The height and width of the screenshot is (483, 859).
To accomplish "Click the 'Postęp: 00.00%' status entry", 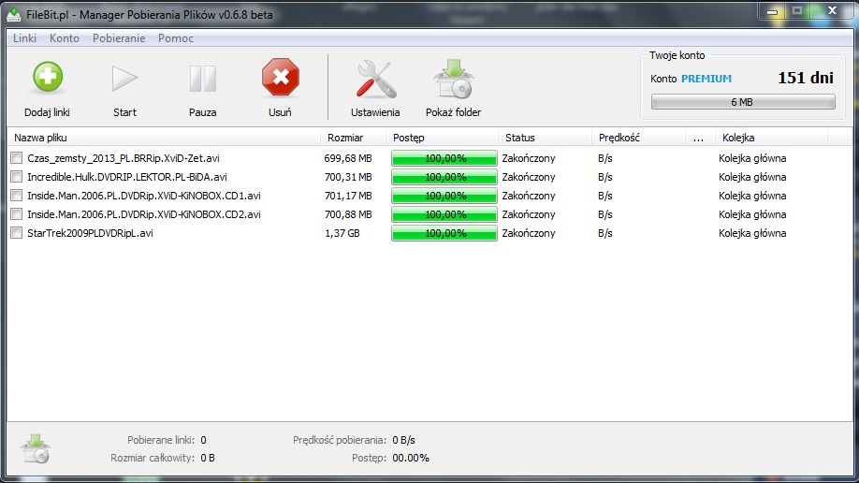I will [x=390, y=457].
